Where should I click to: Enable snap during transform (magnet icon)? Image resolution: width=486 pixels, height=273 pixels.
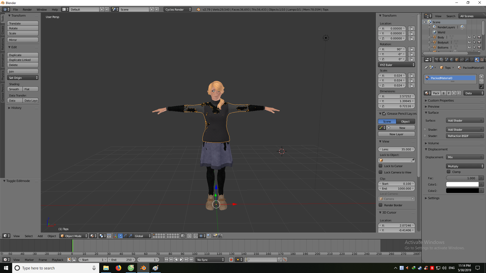point(195,236)
